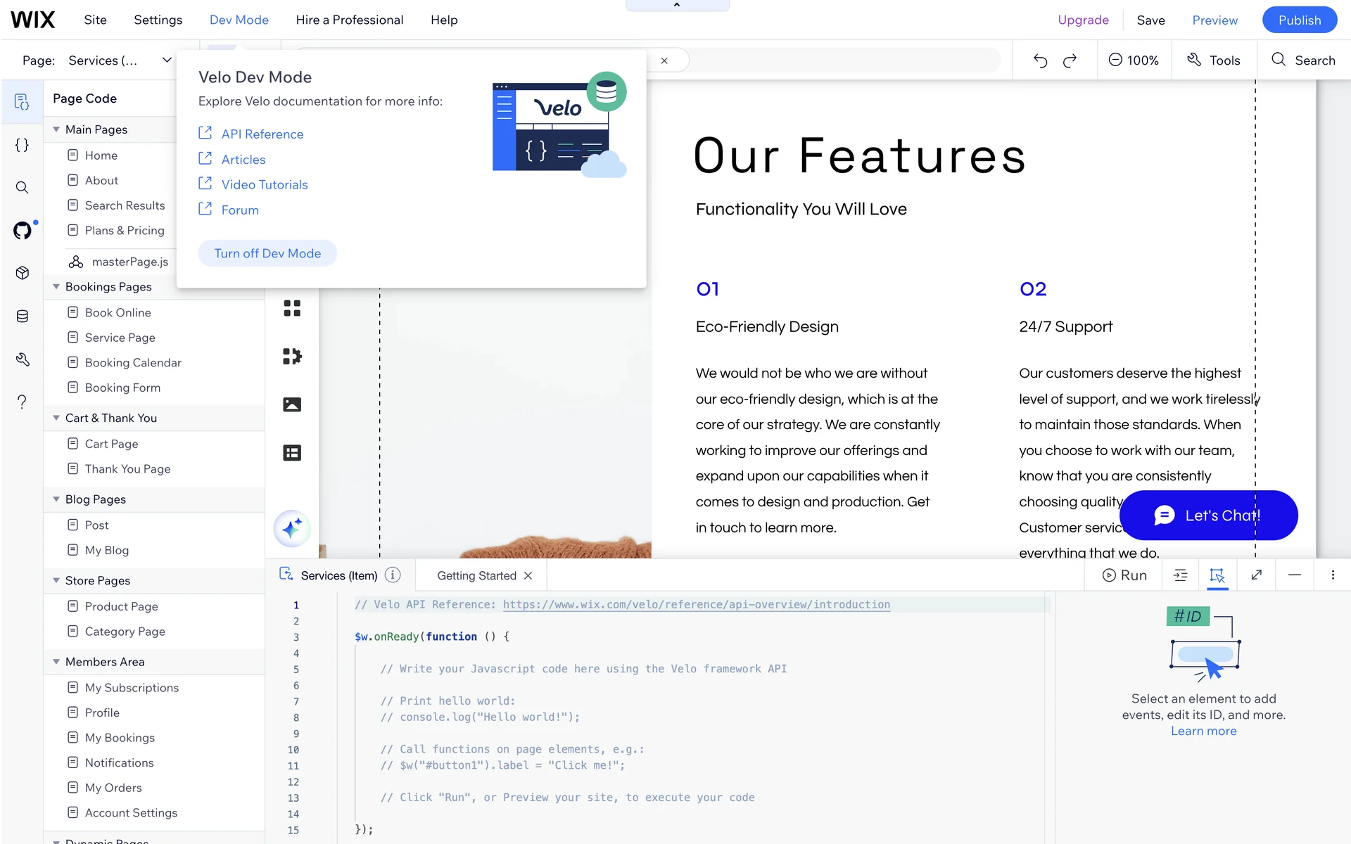
Task: Open the Settings menu
Action: (x=158, y=20)
